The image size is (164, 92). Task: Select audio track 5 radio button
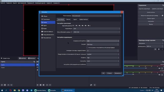tap(86, 26)
